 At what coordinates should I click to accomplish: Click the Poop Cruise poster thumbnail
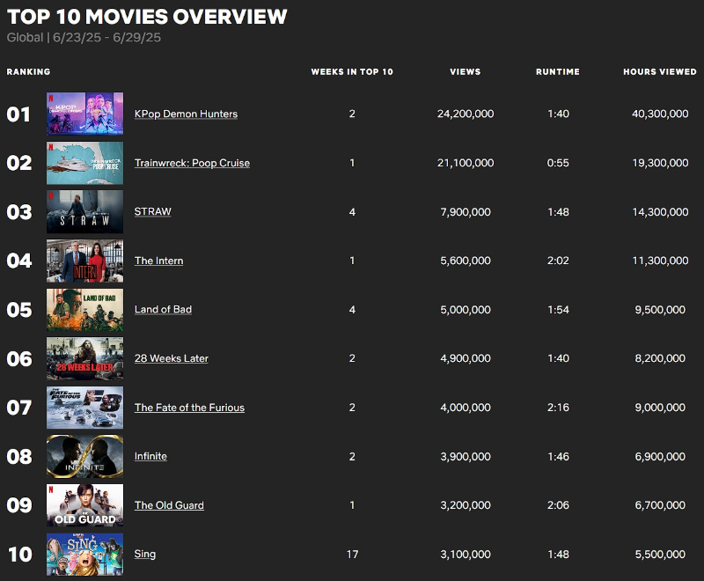[x=84, y=163]
